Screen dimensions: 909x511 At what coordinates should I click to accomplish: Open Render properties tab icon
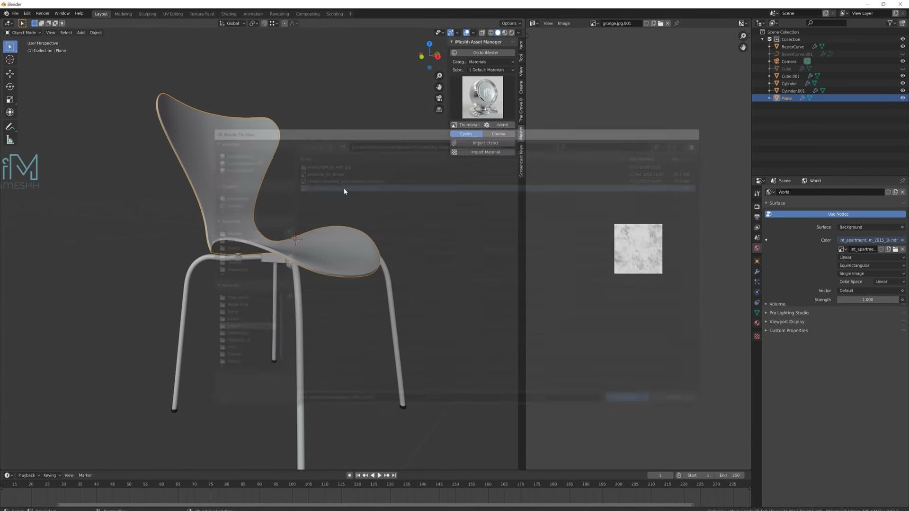757,206
